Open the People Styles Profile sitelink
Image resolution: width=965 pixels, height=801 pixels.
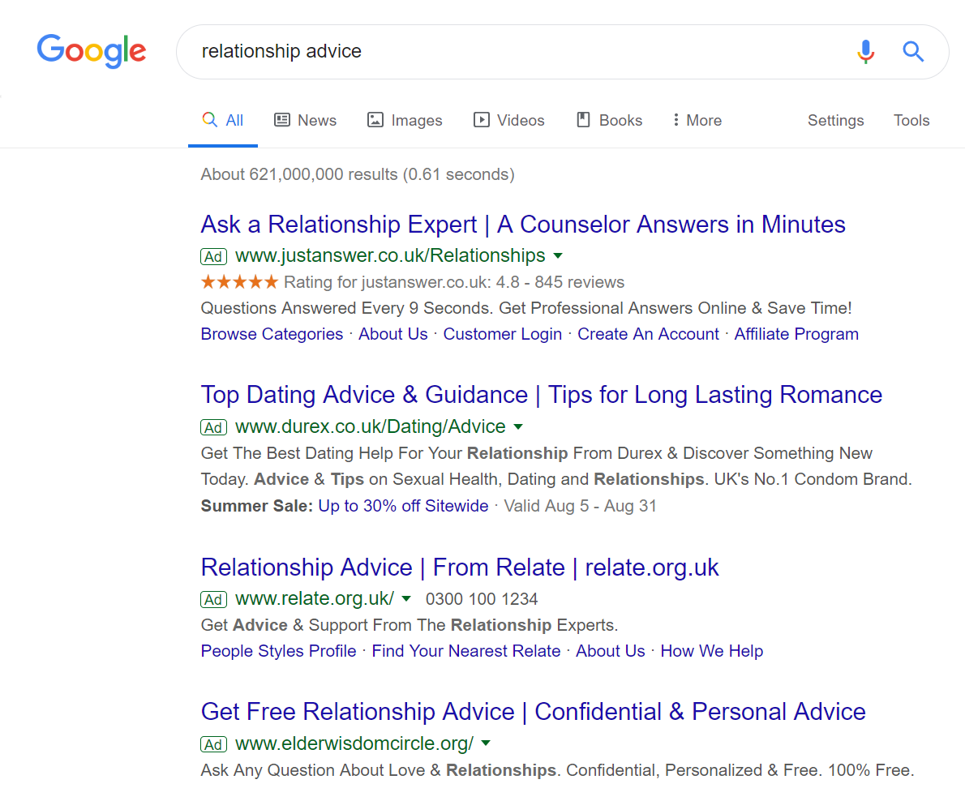(278, 651)
